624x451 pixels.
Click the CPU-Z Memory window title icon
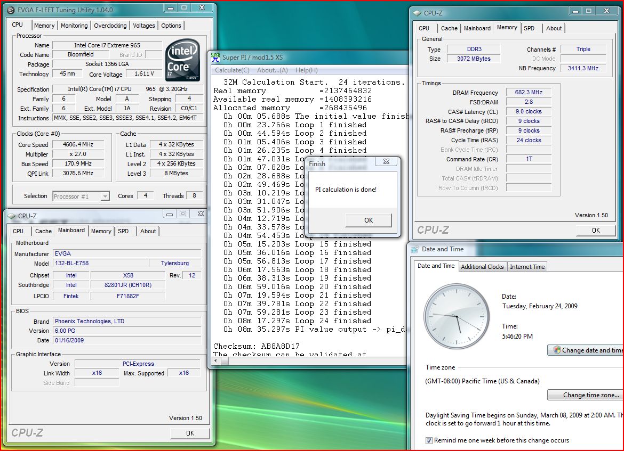[x=417, y=13]
